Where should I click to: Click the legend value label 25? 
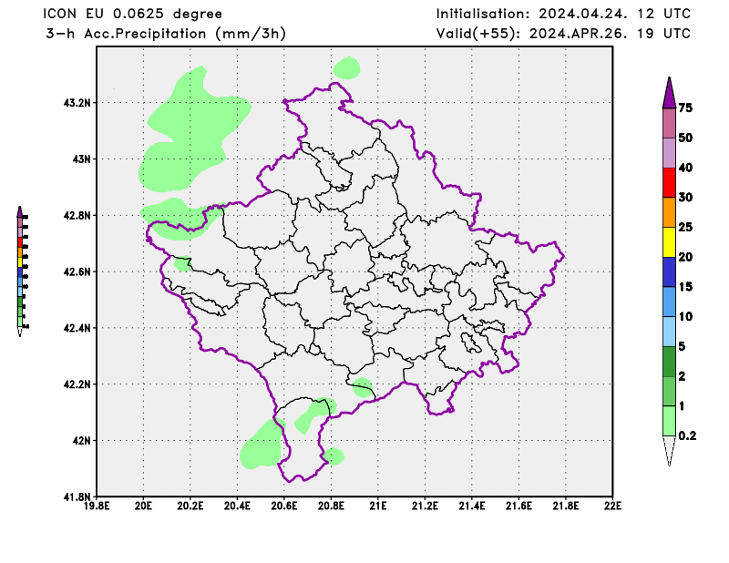click(685, 227)
